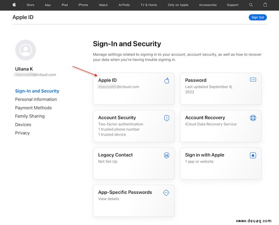Open the App-Specific Passwords card title
The image size is (279, 225).
click(x=125, y=192)
